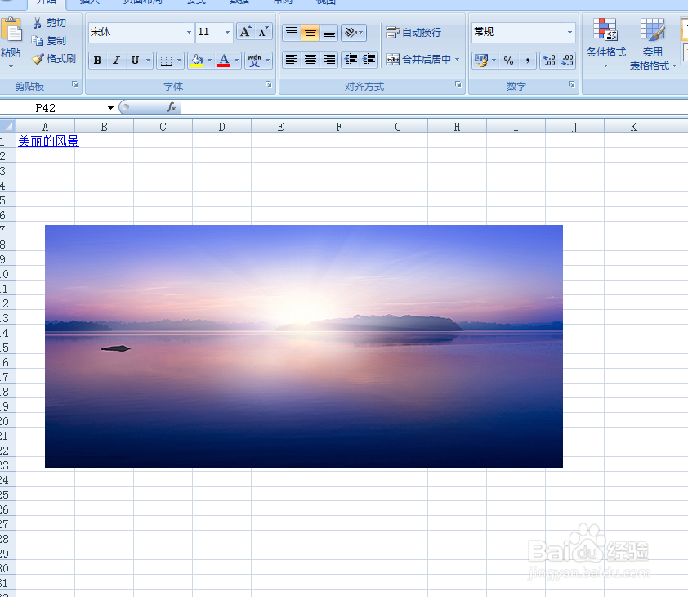Increase decimal places icon
Viewport: 688px width, 597px height.
point(549,61)
